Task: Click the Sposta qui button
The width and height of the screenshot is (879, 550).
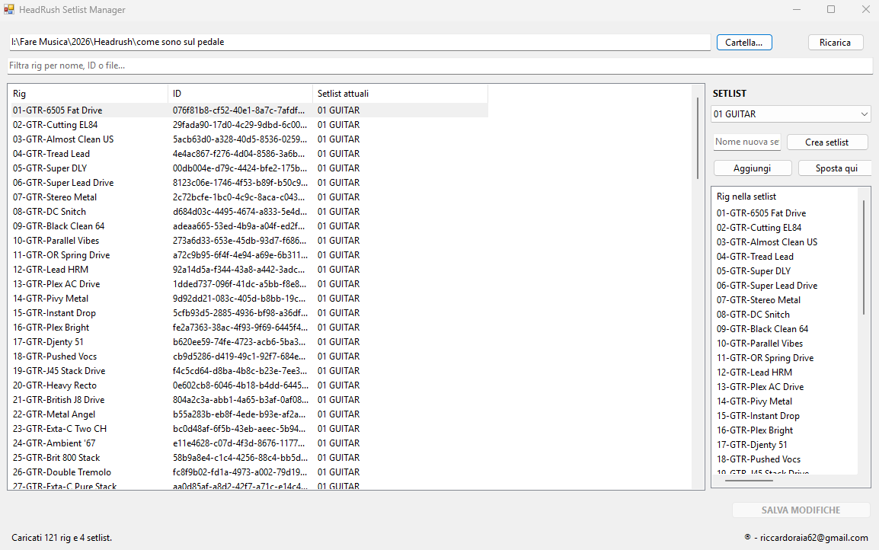Action: (x=836, y=168)
